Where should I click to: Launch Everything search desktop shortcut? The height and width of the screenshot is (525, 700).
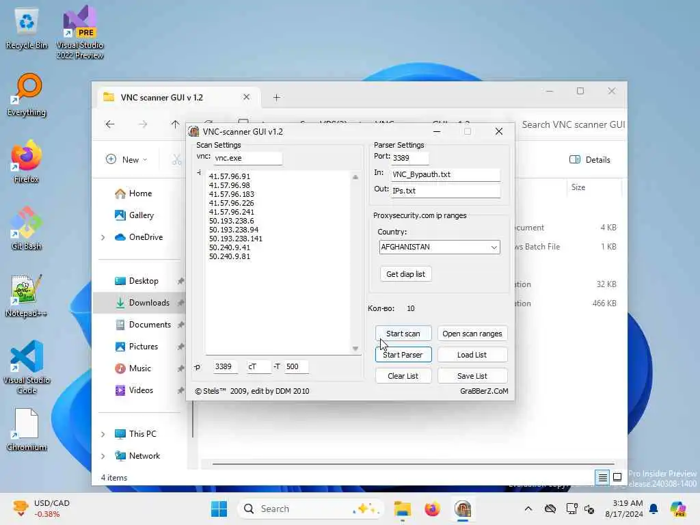[27, 96]
